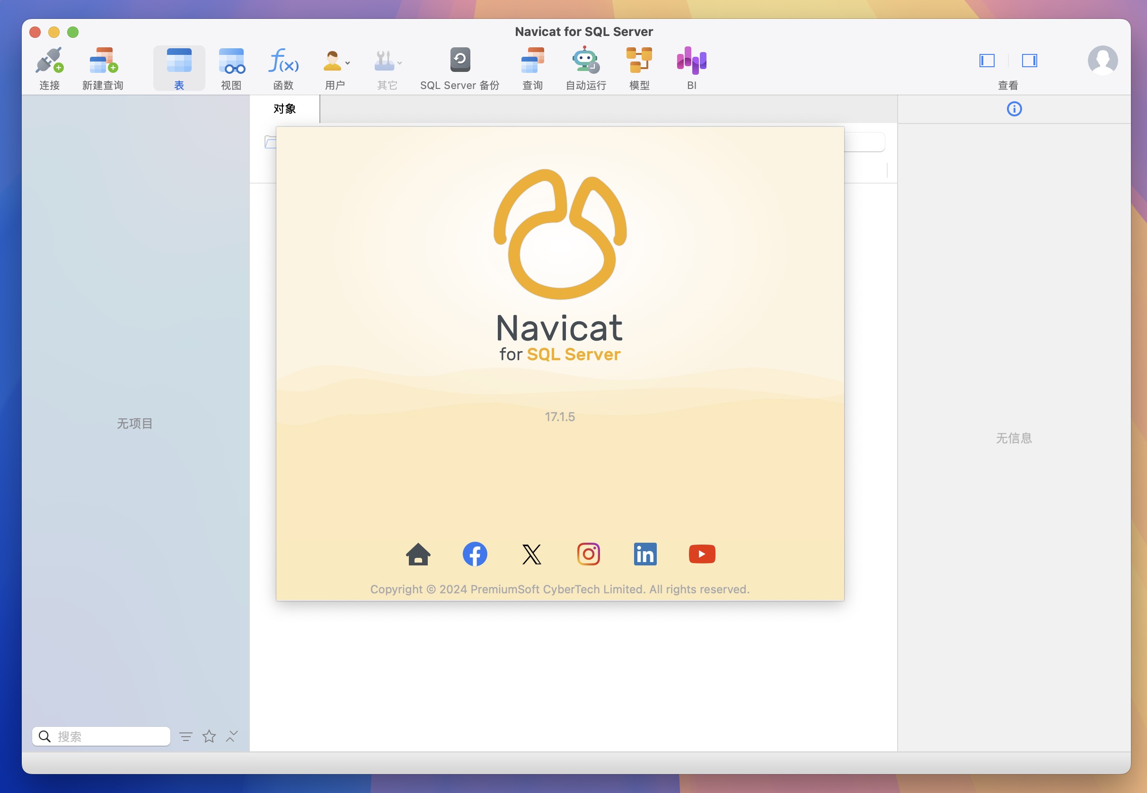Open the X social link icon
Viewport: 1147px width, 793px height.
click(531, 554)
